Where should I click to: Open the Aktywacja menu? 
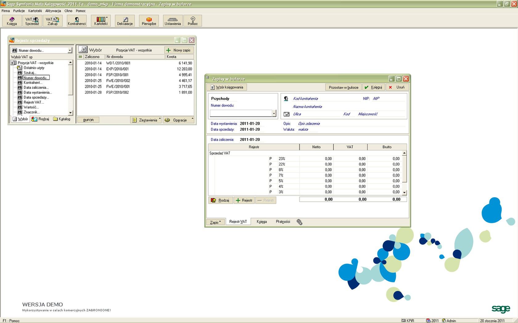click(x=53, y=11)
